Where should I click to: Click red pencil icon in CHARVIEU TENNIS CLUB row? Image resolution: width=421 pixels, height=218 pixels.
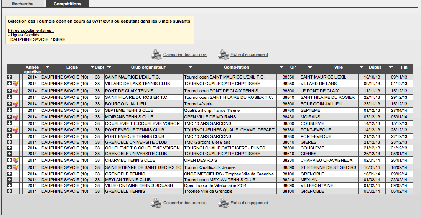coord(16,160)
